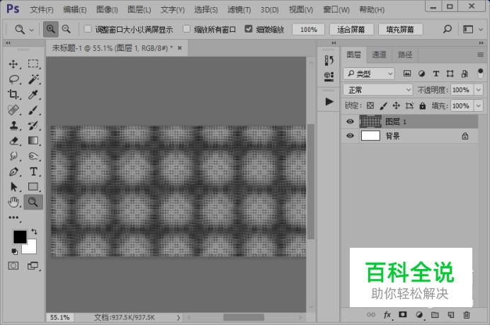The height and width of the screenshot is (325, 490).
Task: Open the opacity slider dropdown
Action: coord(479,90)
